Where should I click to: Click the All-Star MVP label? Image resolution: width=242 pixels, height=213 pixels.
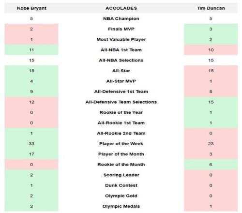[x=121, y=81]
